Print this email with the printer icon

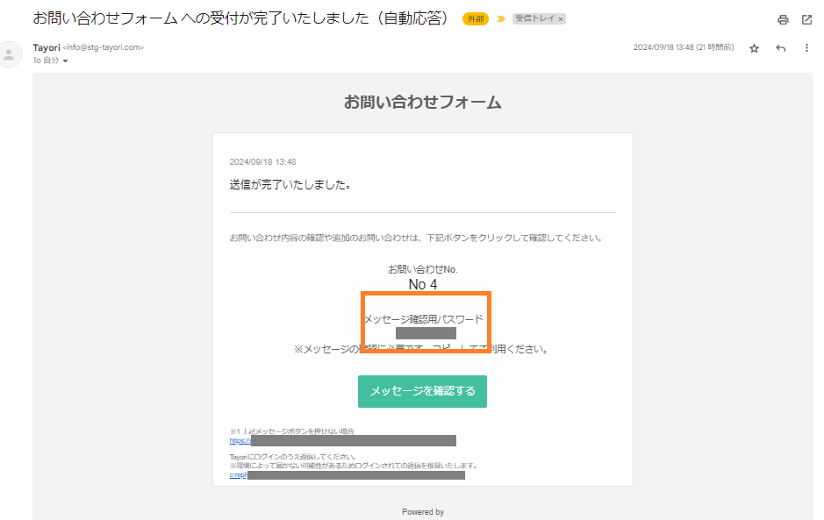pos(783,20)
